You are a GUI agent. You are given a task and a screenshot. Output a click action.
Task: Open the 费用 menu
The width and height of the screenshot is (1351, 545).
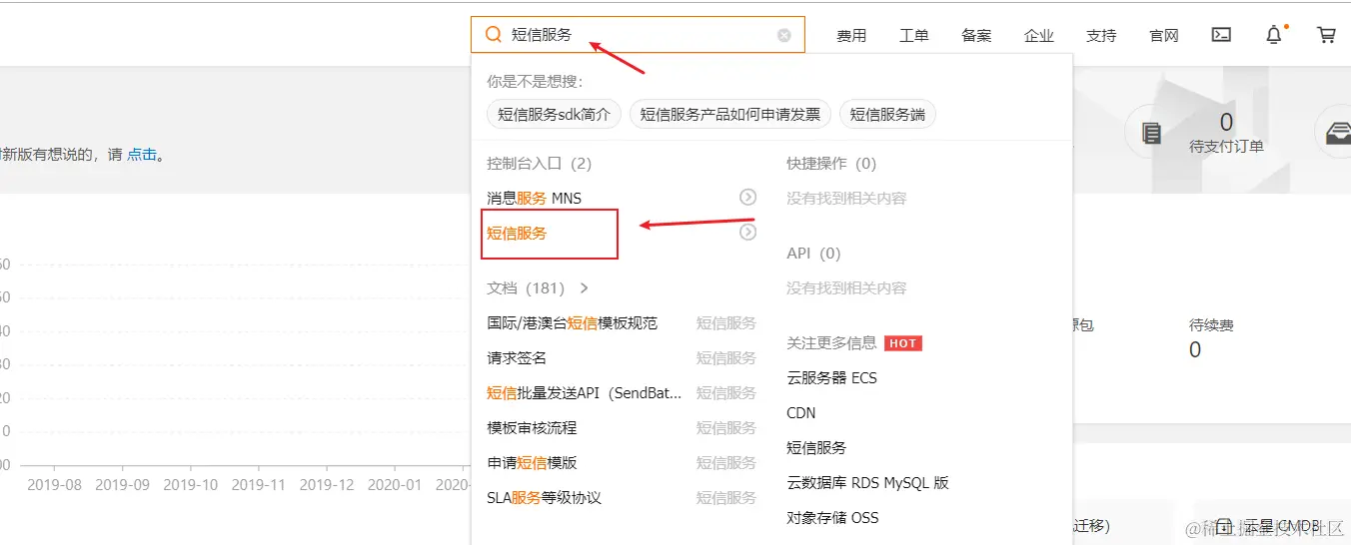pyautogui.click(x=851, y=36)
